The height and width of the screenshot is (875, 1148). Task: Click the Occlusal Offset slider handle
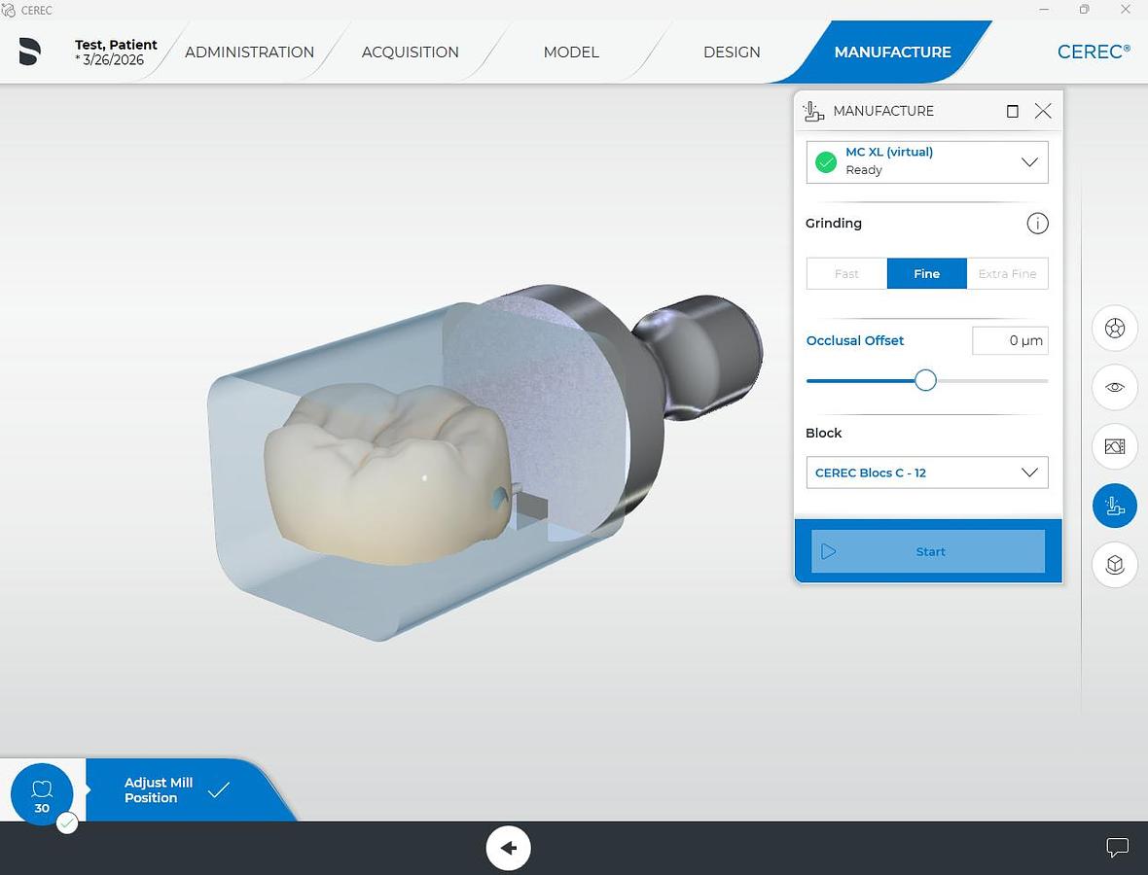coord(925,380)
